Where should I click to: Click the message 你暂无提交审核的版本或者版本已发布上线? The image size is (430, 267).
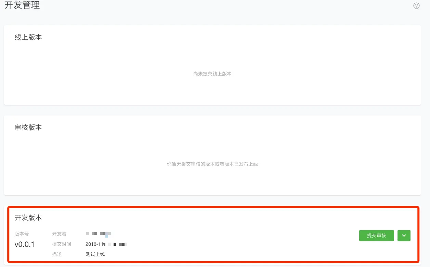pyautogui.click(x=212, y=164)
